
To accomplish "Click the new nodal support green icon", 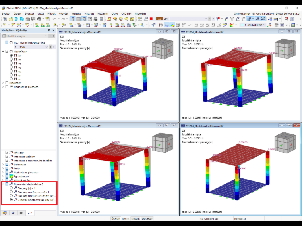I will (37, 25).
